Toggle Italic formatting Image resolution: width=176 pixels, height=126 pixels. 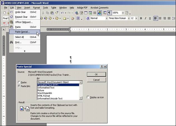(x=146, y=18)
